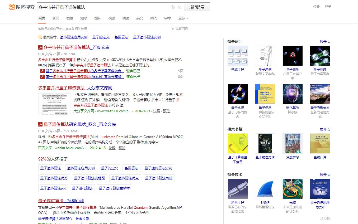The width and height of the screenshot is (358, 224).
Task: Switch to the 图片 tab
Action: pyautogui.click(x=98, y=18)
